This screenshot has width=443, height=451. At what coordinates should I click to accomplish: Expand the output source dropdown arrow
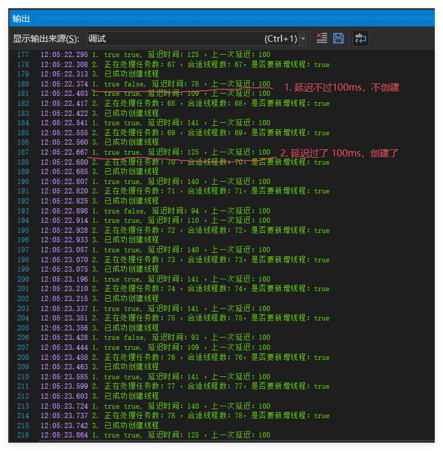[x=303, y=39]
